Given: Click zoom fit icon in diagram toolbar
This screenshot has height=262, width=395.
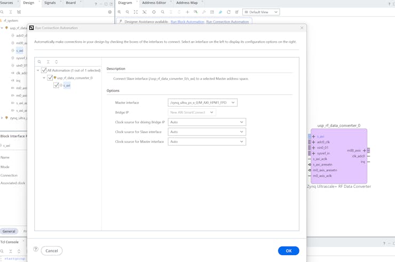Looking at the screenshot, I should click(x=136, y=12).
